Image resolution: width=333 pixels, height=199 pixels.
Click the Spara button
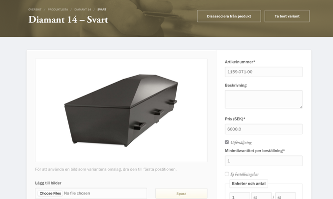pos(181,194)
